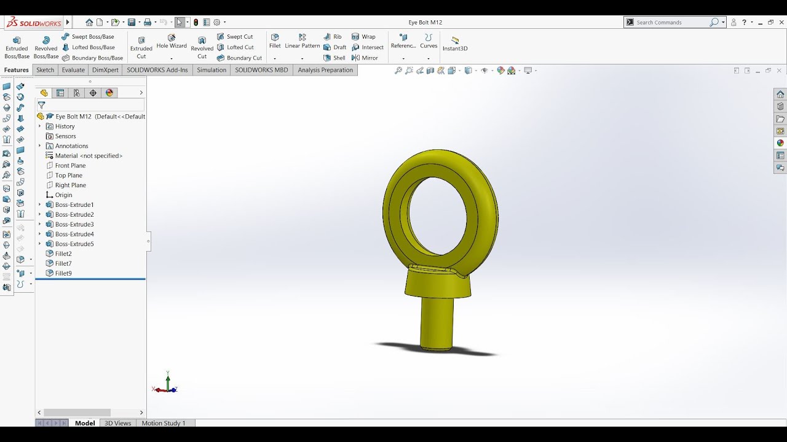This screenshot has width=787, height=442.
Task: Expand Boss-Extrude5 node
Action: [x=40, y=244]
